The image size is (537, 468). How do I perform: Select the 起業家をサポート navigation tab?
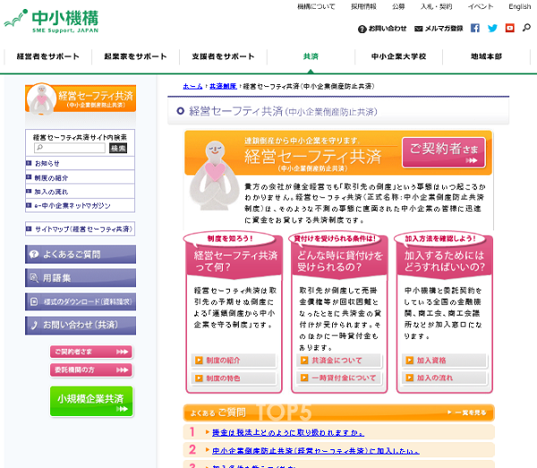click(x=136, y=56)
